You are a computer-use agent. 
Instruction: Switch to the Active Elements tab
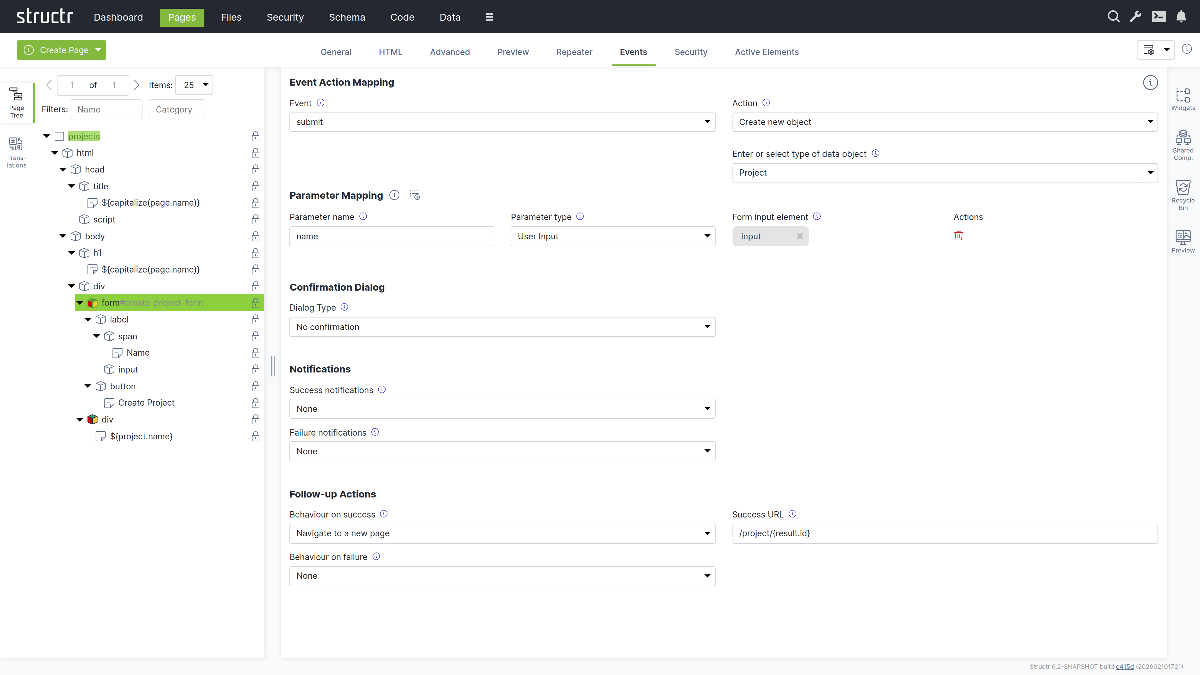click(766, 52)
